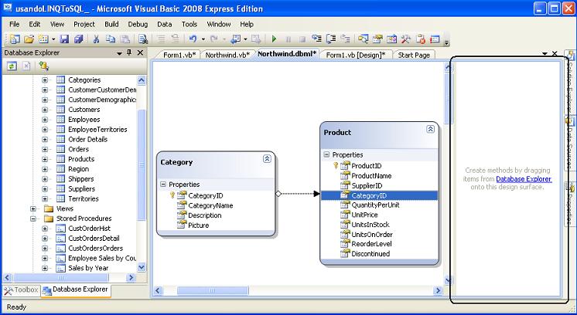Open the Debug menu
The image size is (577, 315).
point(138,24)
